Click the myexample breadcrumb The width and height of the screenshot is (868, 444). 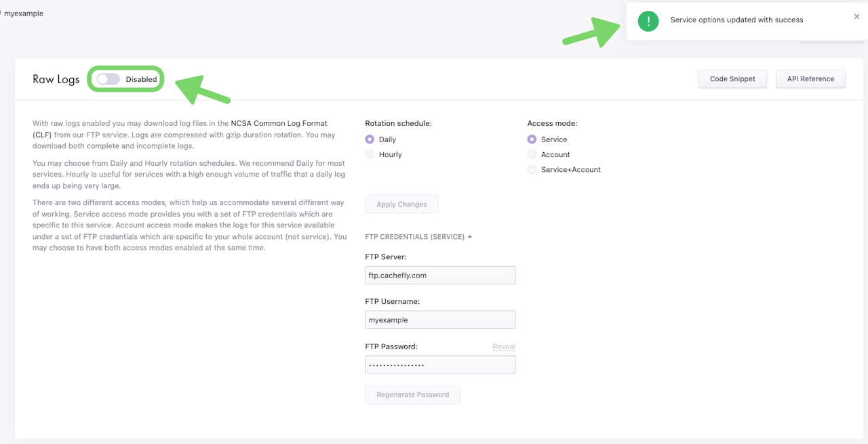24,14
